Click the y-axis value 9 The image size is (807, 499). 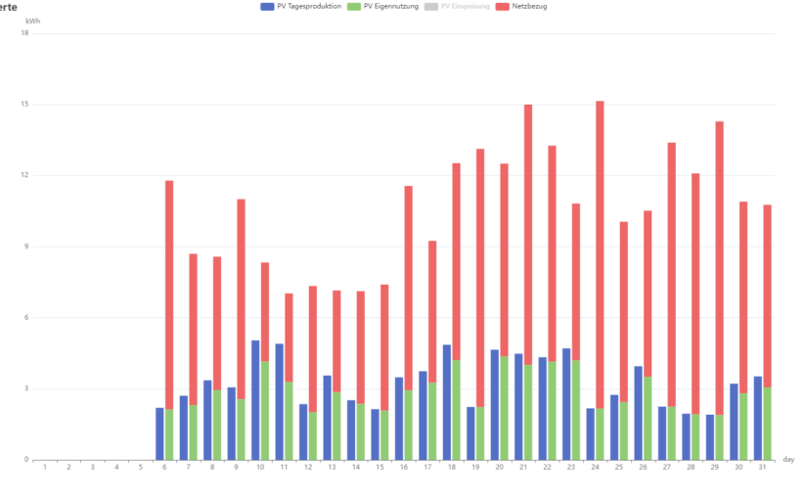26,247
